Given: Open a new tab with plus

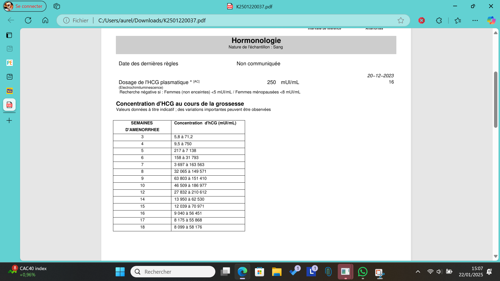Looking at the screenshot, I should point(9,120).
